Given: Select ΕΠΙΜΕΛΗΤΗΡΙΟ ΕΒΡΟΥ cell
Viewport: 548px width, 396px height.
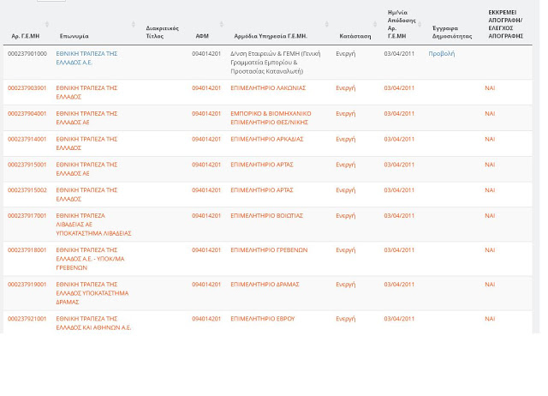Looking at the screenshot, I should coord(263,318).
